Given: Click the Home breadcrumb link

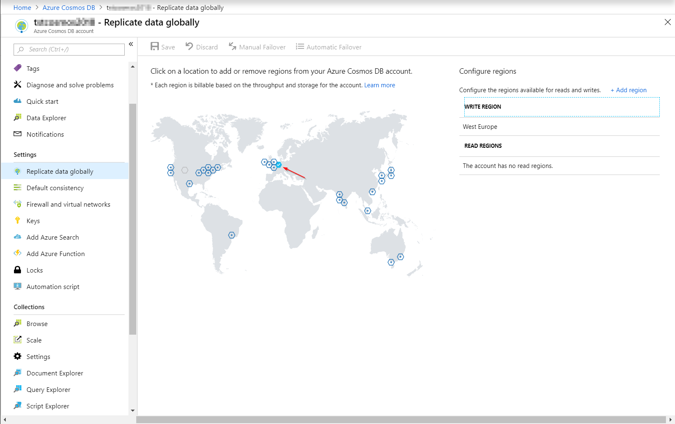Looking at the screenshot, I should coord(22,7).
